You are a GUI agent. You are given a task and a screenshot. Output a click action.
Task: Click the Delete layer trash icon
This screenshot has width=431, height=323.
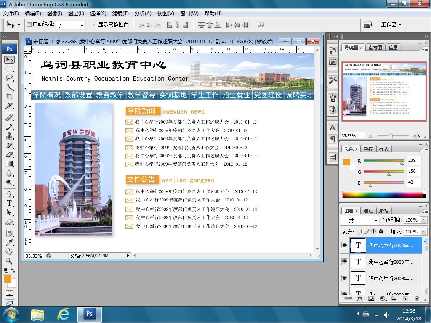417,298
